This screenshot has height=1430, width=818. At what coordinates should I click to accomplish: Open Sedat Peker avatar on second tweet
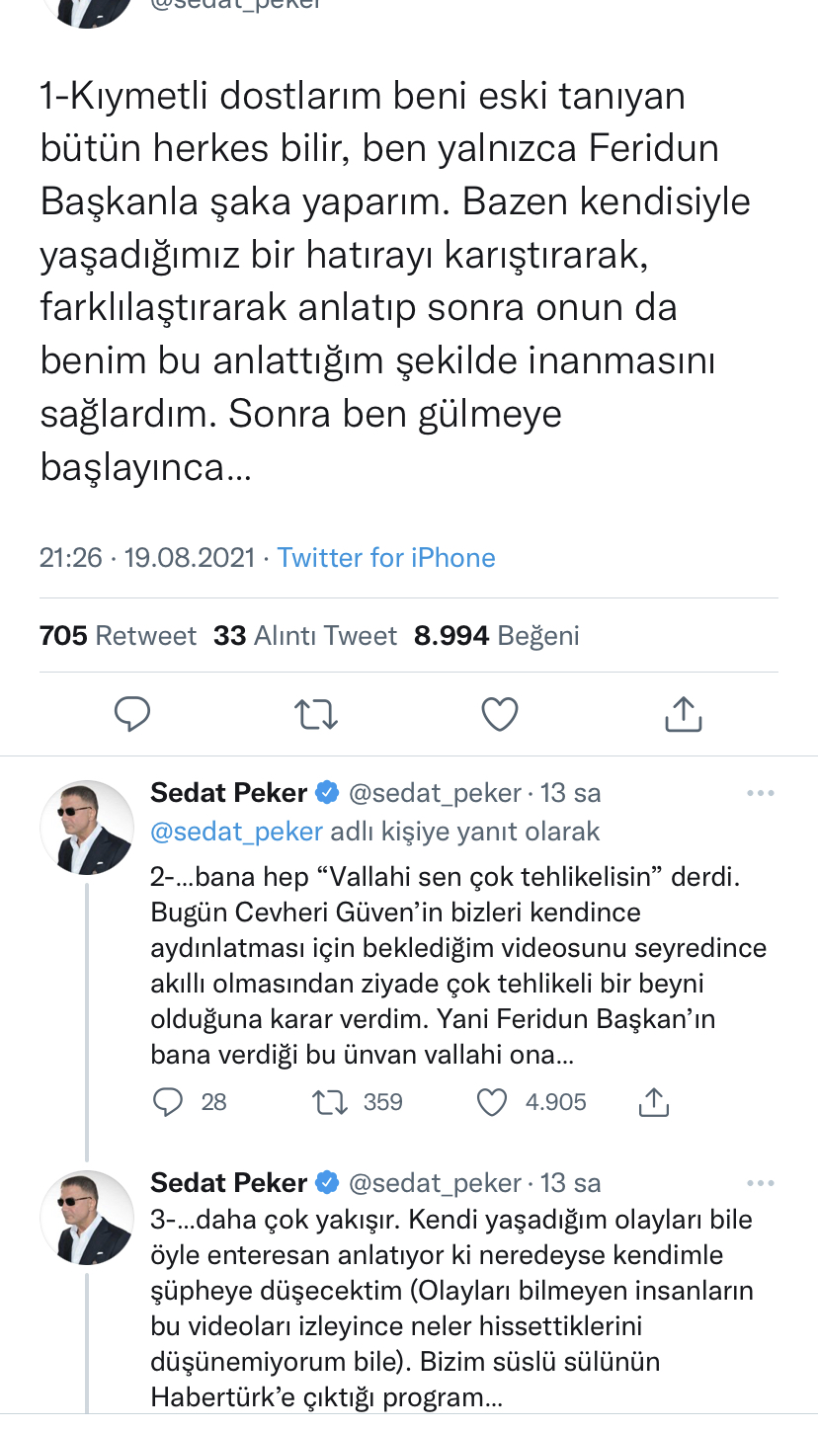point(87,828)
